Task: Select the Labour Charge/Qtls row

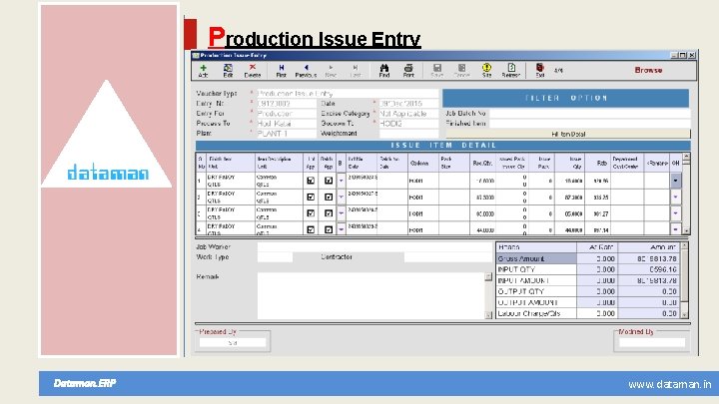Action: [588, 314]
